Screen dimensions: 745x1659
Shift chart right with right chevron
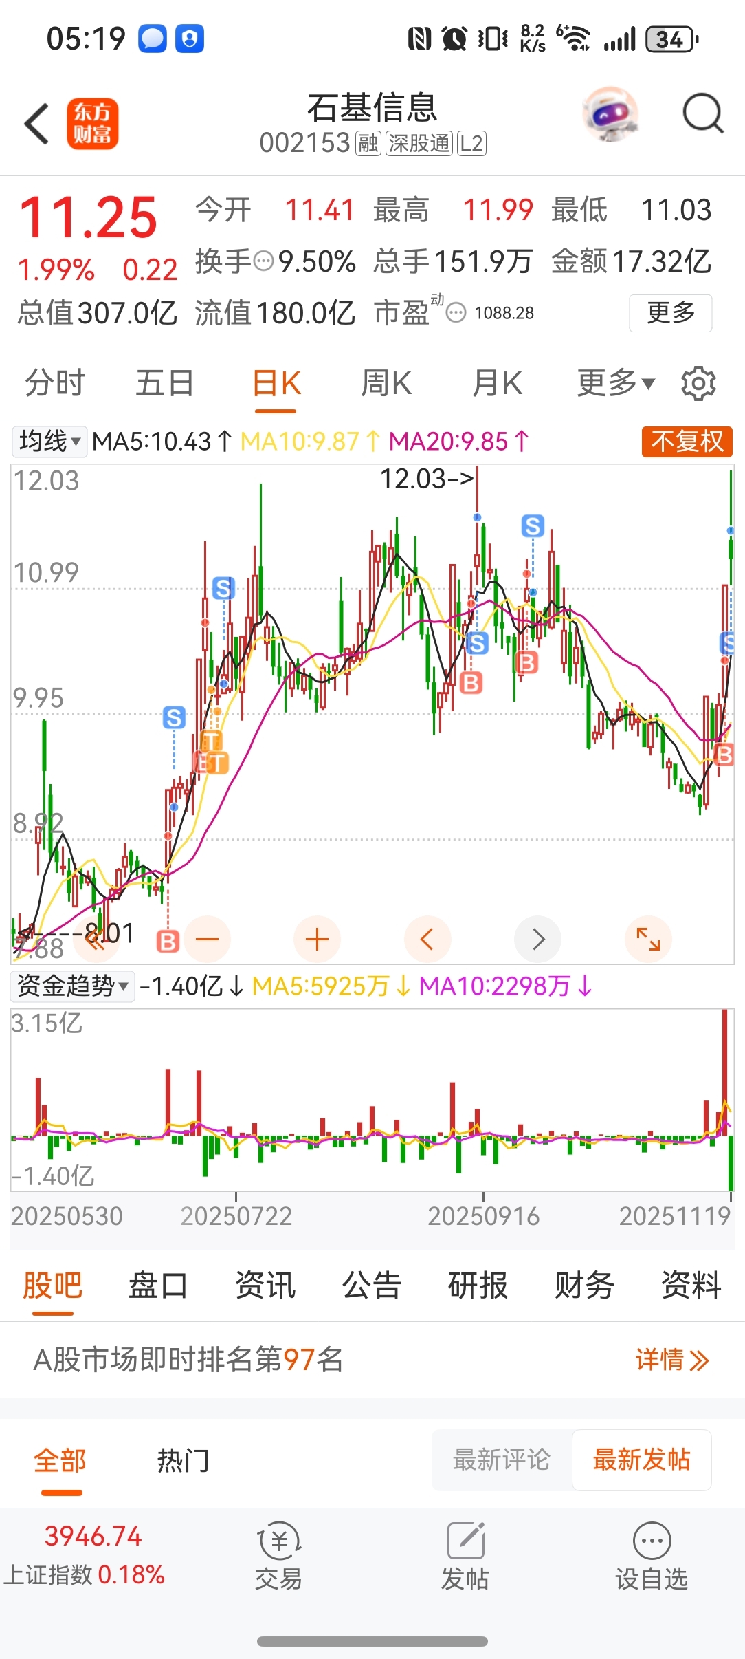[x=538, y=940]
